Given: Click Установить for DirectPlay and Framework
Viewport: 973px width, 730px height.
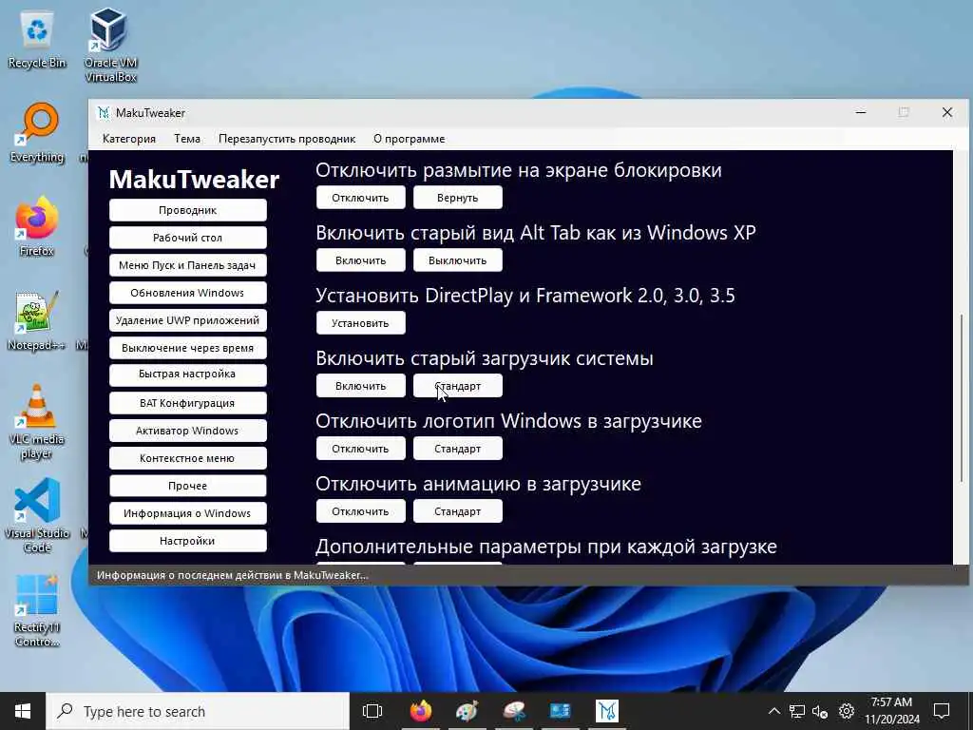Looking at the screenshot, I should tap(360, 323).
